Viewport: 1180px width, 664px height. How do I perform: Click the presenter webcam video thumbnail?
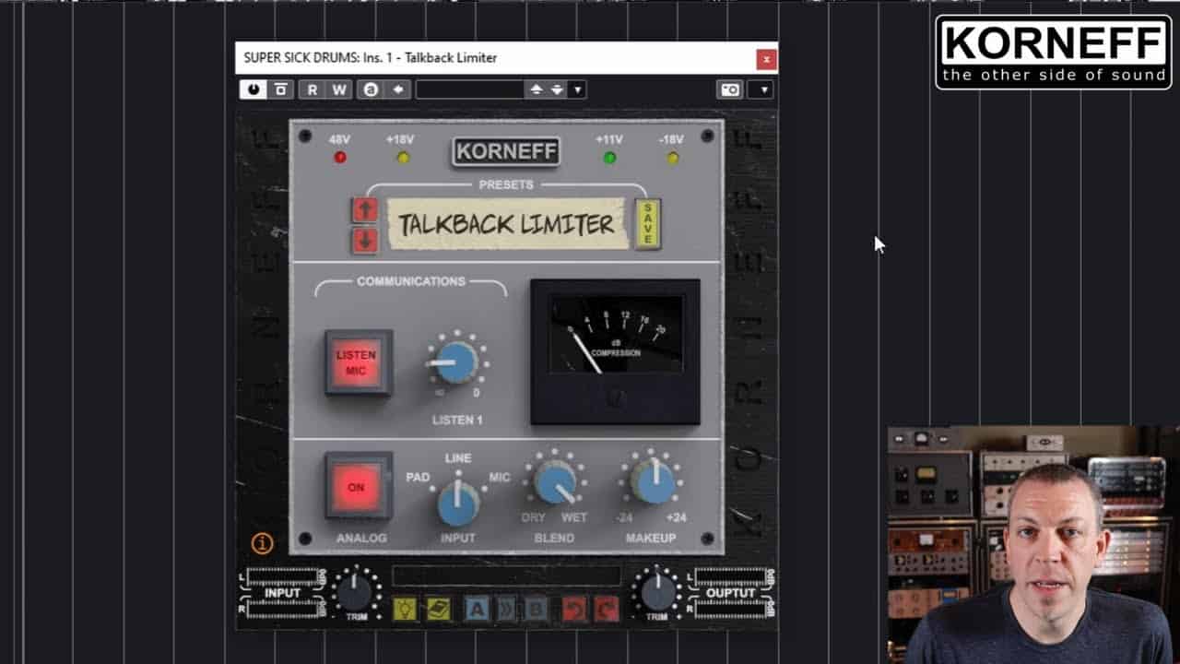[x=1033, y=545]
